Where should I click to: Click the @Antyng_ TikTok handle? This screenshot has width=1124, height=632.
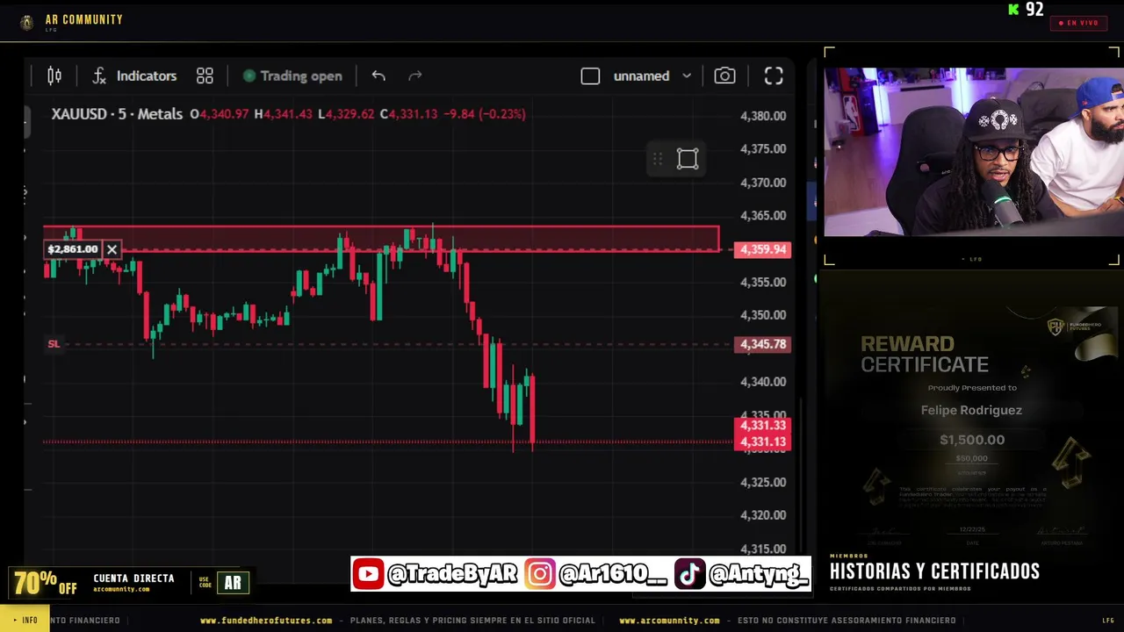[x=758, y=574]
